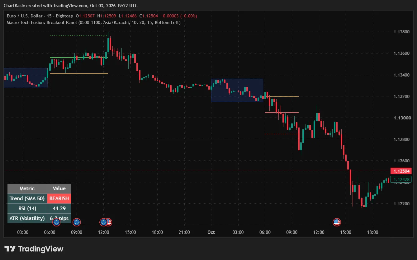Click the price change −0.00003 (−0.00%)
Screen dimensions: 417x260
179,16
